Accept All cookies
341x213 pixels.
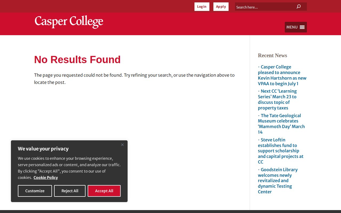coord(104,191)
